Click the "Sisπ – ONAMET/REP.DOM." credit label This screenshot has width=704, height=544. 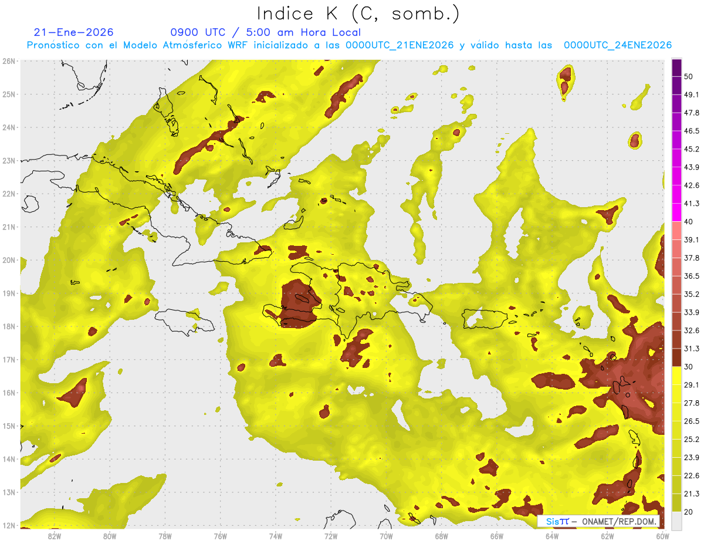tap(598, 521)
